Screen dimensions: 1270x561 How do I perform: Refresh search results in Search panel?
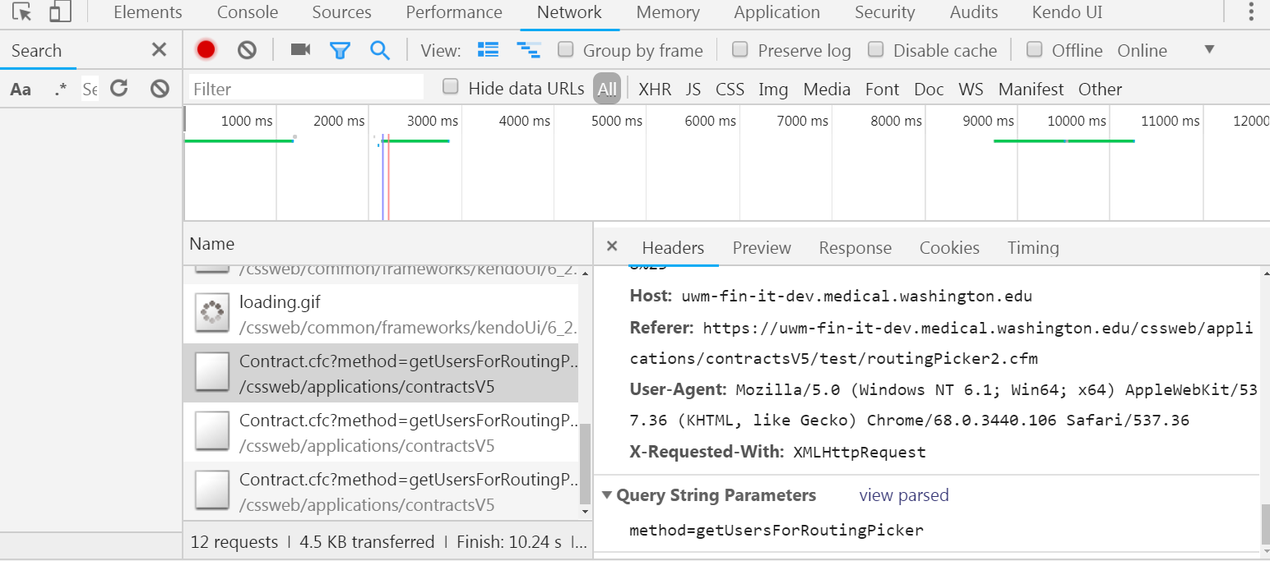tap(119, 89)
